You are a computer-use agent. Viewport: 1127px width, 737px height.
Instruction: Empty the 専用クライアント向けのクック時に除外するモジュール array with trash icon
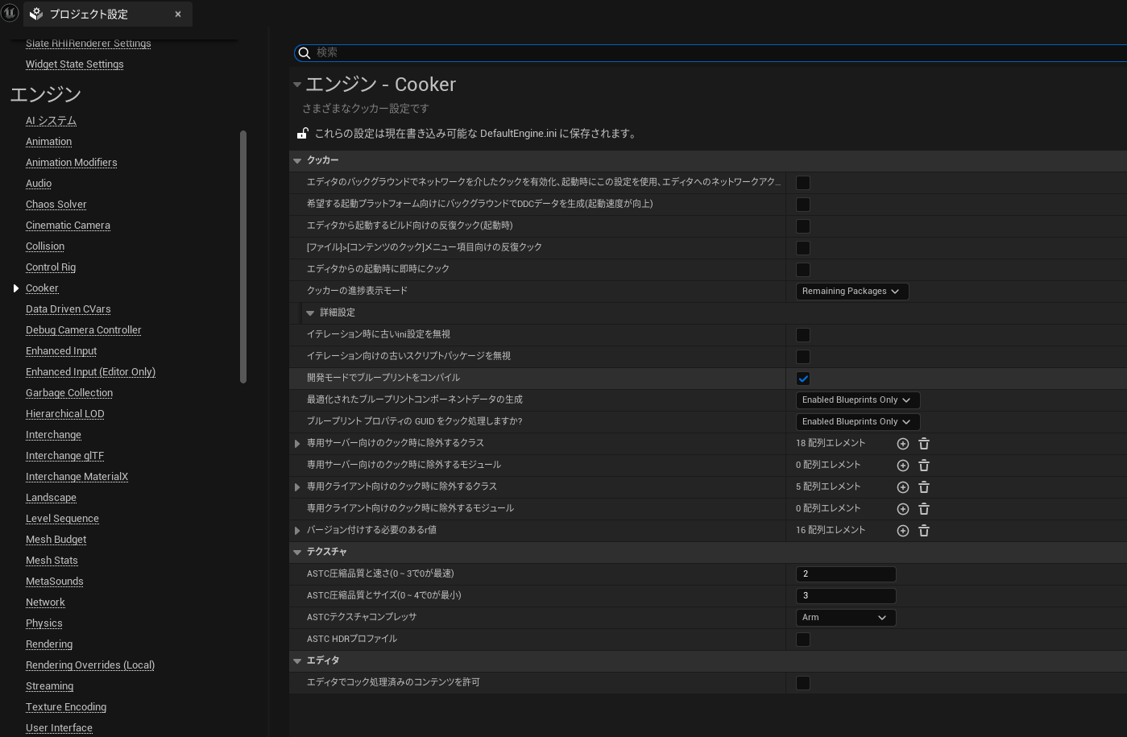point(924,509)
